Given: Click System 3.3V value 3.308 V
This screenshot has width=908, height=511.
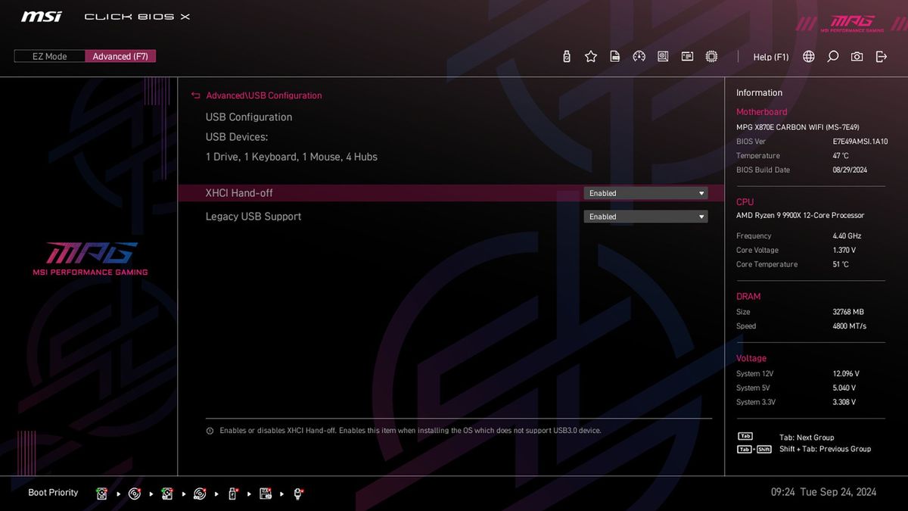Looking at the screenshot, I should tap(844, 402).
